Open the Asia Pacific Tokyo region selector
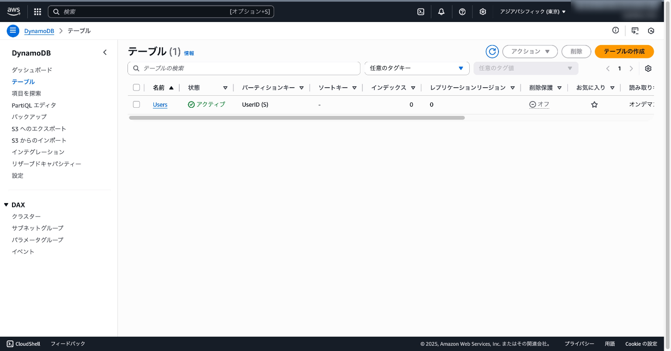Image resolution: width=671 pixels, height=351 pixels. (x=532, y=12)
